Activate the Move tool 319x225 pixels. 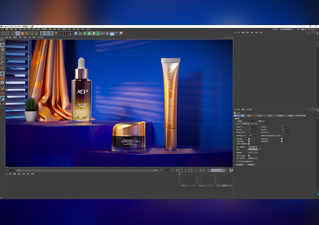point(18,33)
